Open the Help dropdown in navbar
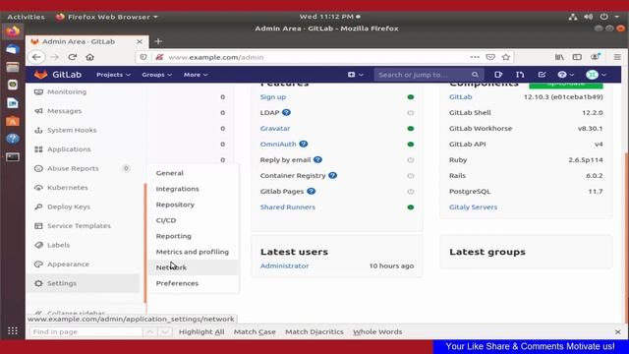 [x=566, y=75]
